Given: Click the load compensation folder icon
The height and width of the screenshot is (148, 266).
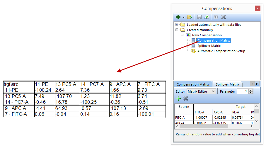Looking at the screenshot, I should (x=190, y=17).
